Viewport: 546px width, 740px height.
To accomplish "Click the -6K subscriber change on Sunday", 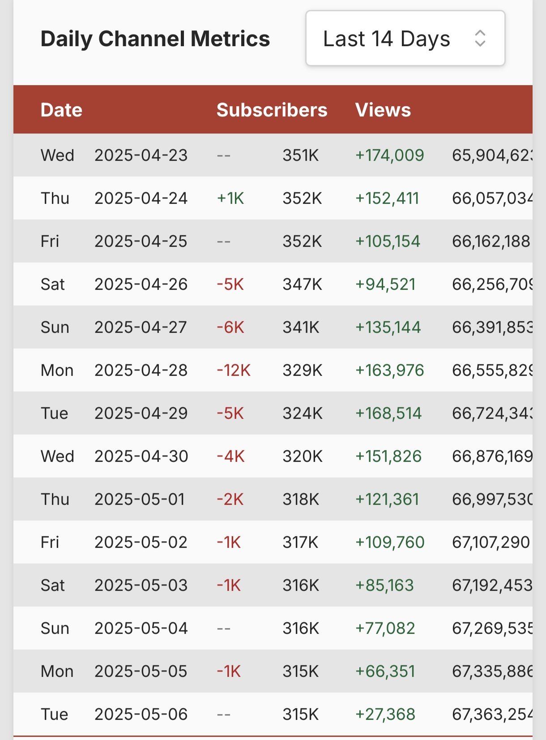I will coord(230,327).
